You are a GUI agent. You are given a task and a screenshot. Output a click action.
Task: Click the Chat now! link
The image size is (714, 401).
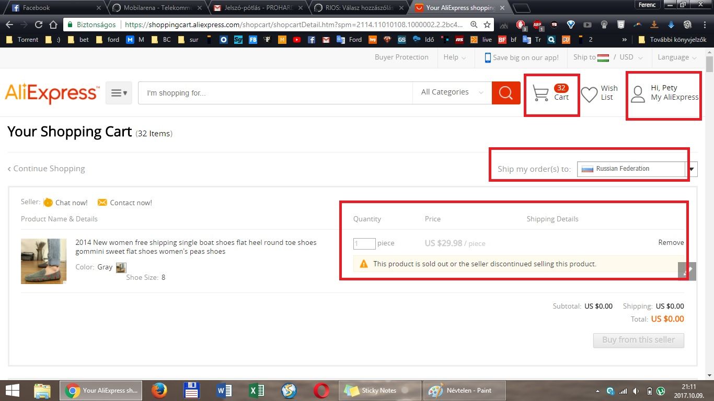(72, 203)
